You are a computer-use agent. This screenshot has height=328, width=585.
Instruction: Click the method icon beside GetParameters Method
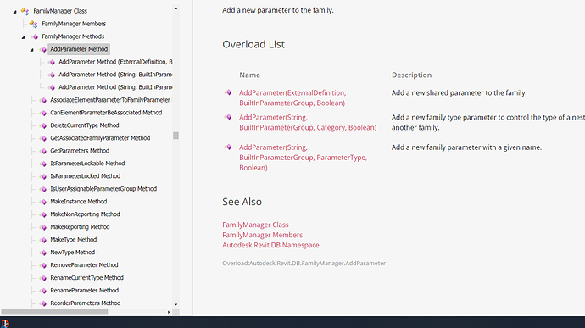pos(43,151)
